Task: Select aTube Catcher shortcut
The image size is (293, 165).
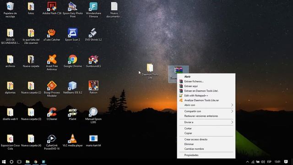Action: 52,35
